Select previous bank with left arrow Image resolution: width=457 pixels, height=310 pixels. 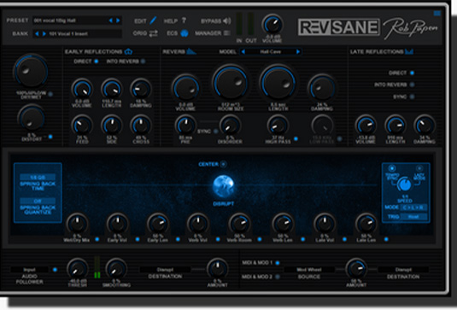pos(37,34)
